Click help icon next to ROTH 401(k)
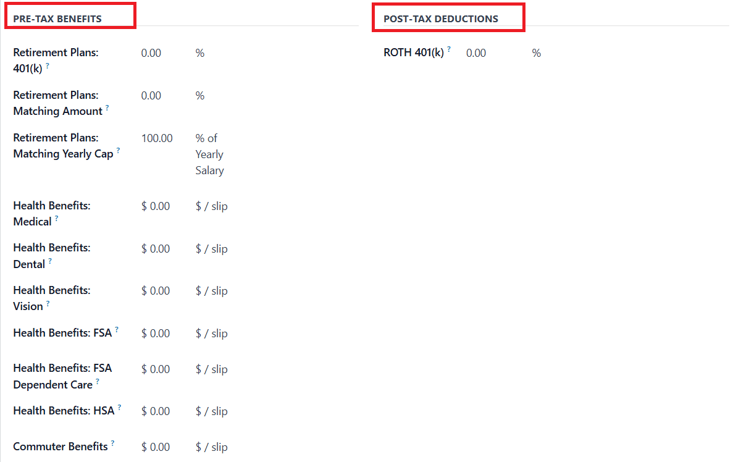The image size is (741, 462). [x=449, y=49]
